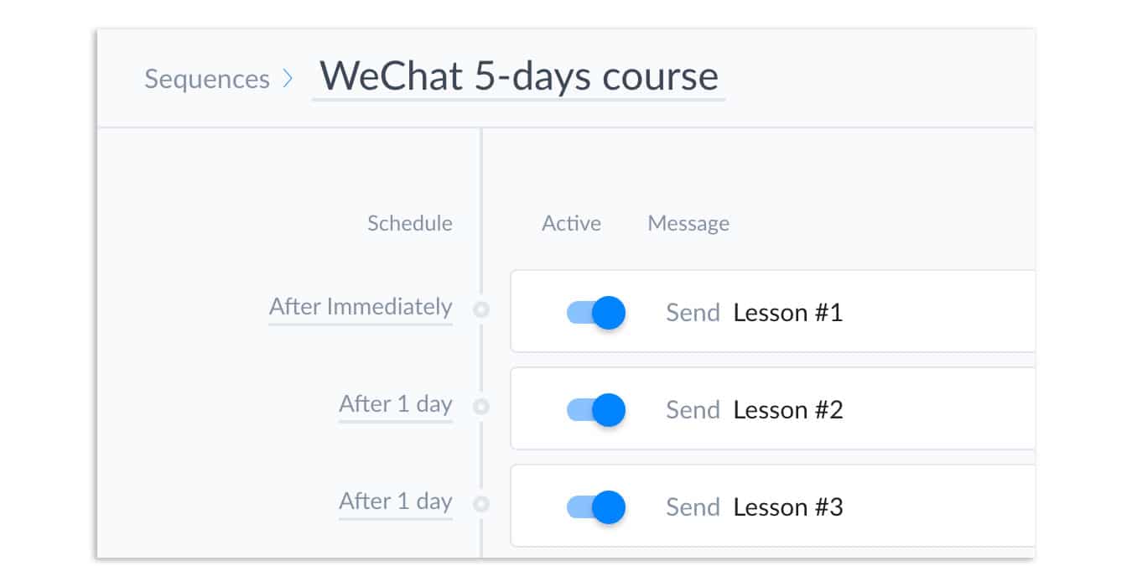
Task: Click the Send label in Lesson #1 row
Action: click(x=693, y=313)
